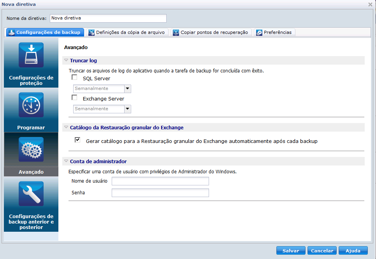Select the Programar clock icon
Screen dimensions: 376x259
click(x=31, y=105)
